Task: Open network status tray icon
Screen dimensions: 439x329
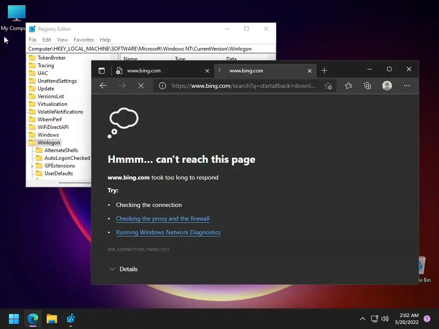Action: coord(374,319)
